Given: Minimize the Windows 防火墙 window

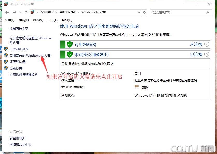Looking at the screenshot, I should coord(185,4).
